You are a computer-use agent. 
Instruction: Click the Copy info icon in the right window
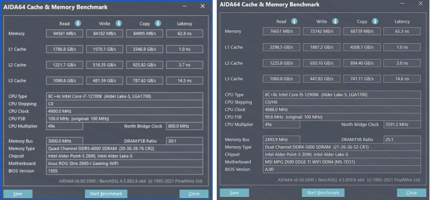point(375,21)
